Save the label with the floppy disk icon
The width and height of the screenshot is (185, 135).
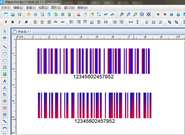click(19, 14)
